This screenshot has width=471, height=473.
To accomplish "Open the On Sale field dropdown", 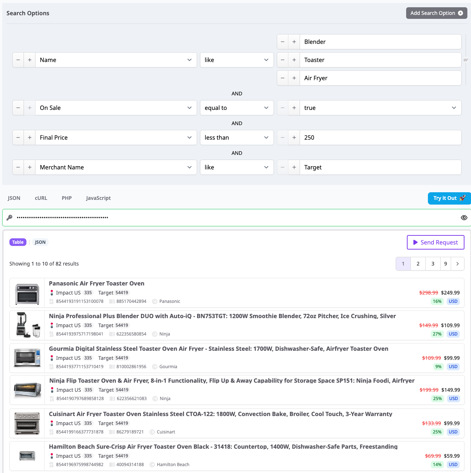I will 116,108.
